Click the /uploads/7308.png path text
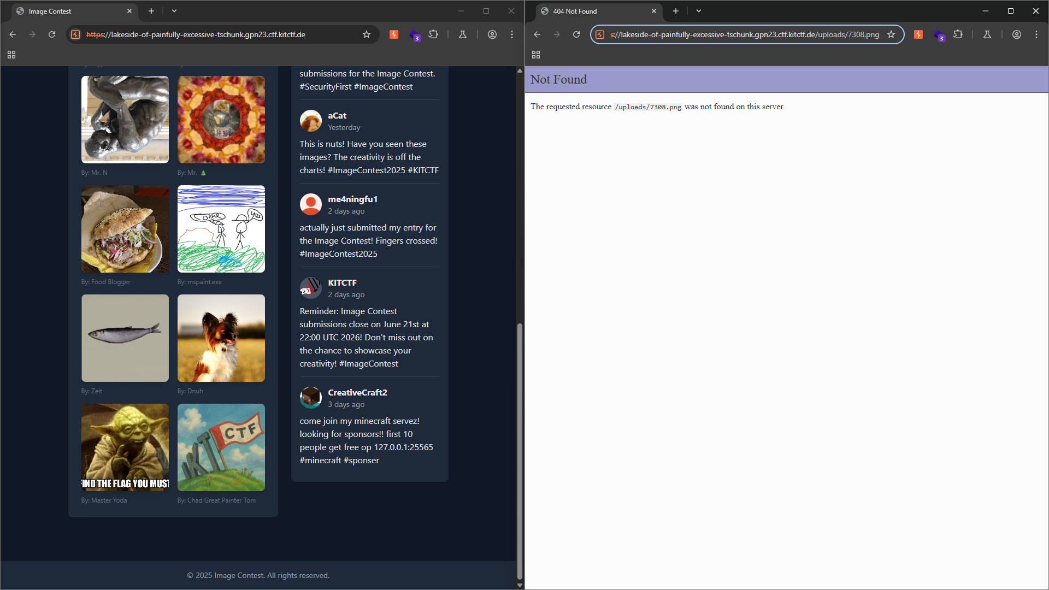Viewport: 1049px width, 590px height. [x=648, y=107]
